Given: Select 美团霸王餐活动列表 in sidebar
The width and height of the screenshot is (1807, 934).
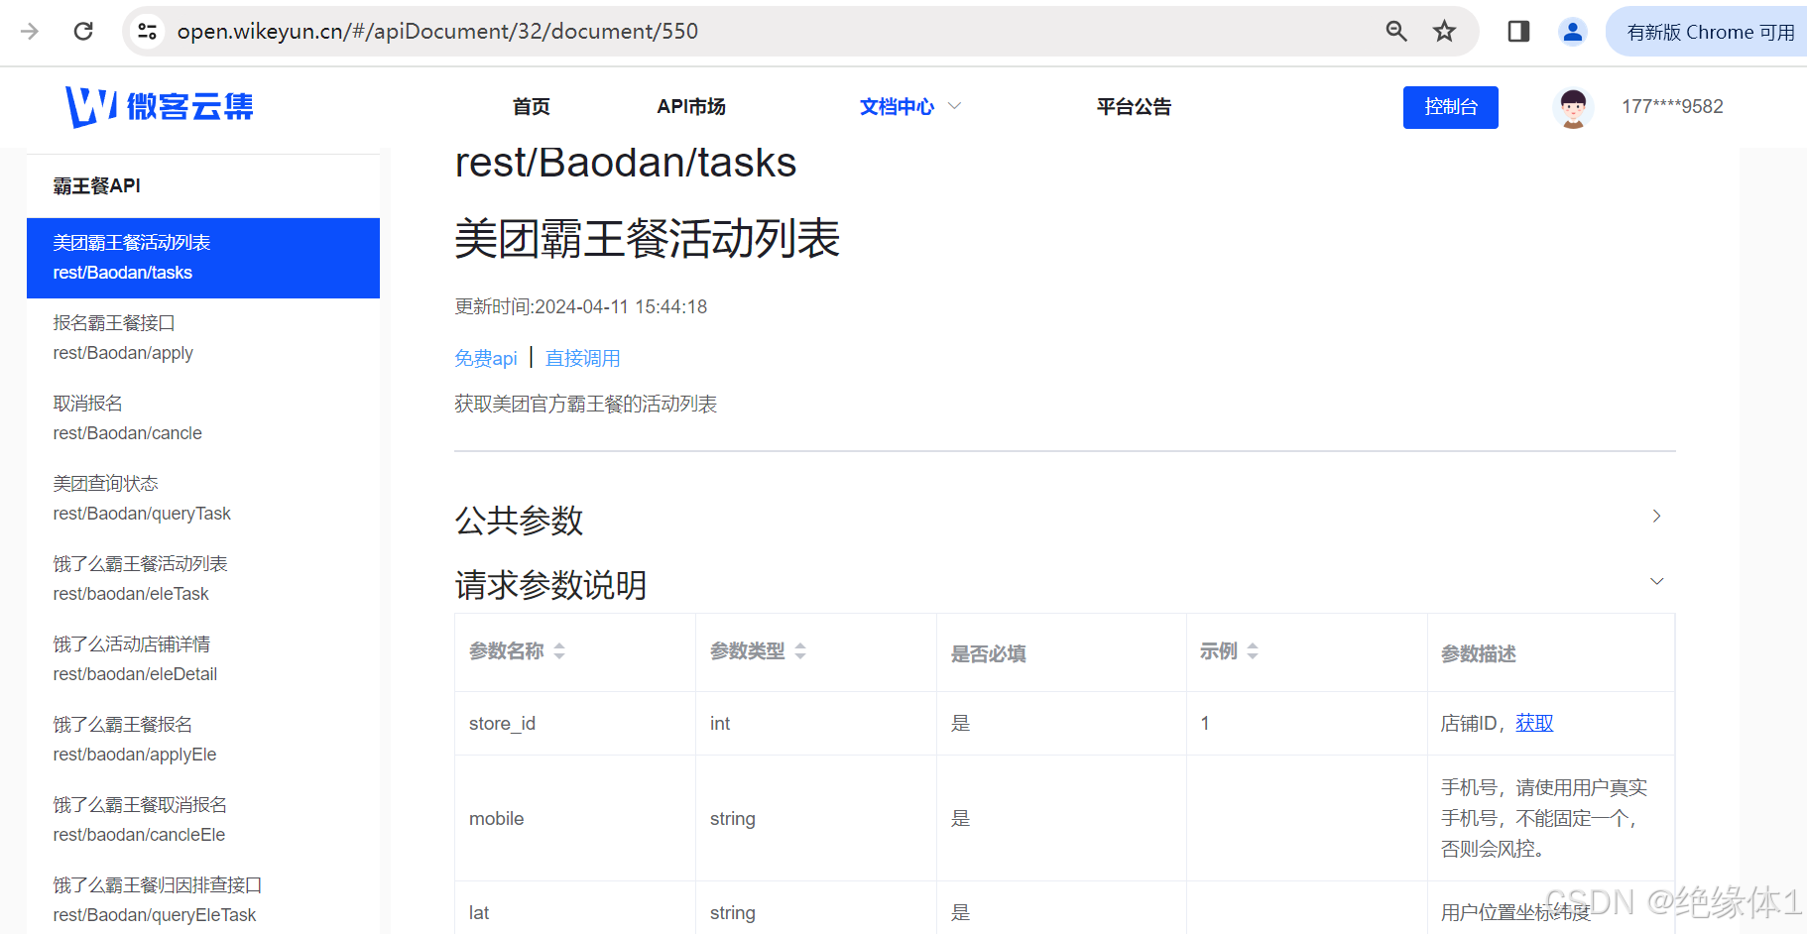Looking at the screenshot, I should (203, 258).
